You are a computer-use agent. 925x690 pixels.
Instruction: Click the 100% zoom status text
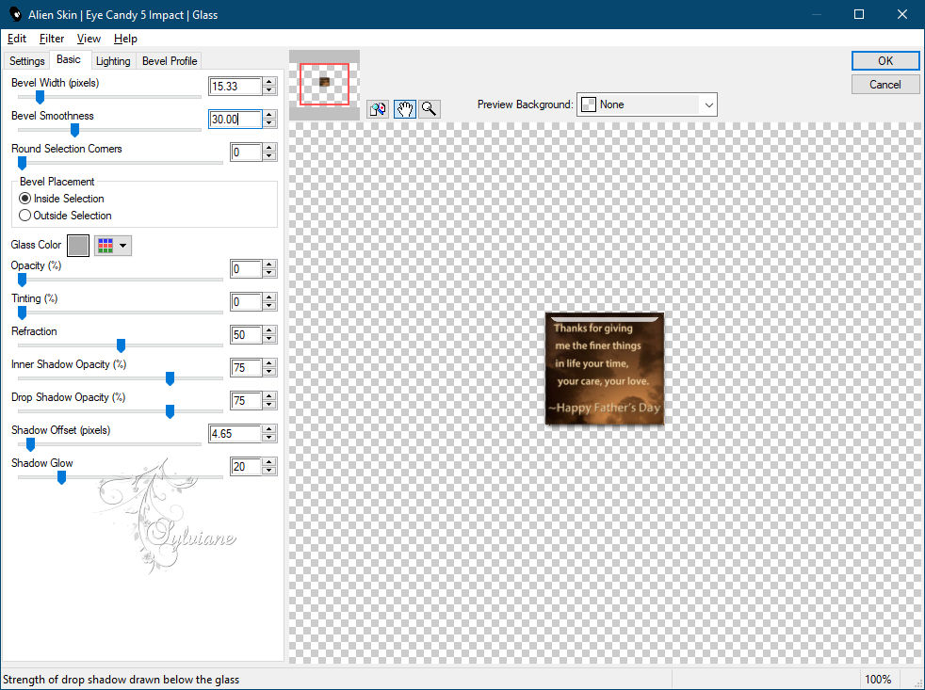tap(878, 680)
